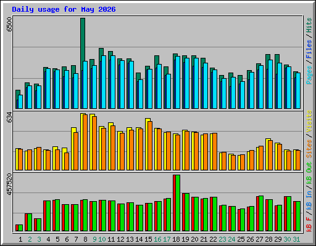Click day 17 on the x-axis
316x246 pixels.
click(x=167, y=239)
